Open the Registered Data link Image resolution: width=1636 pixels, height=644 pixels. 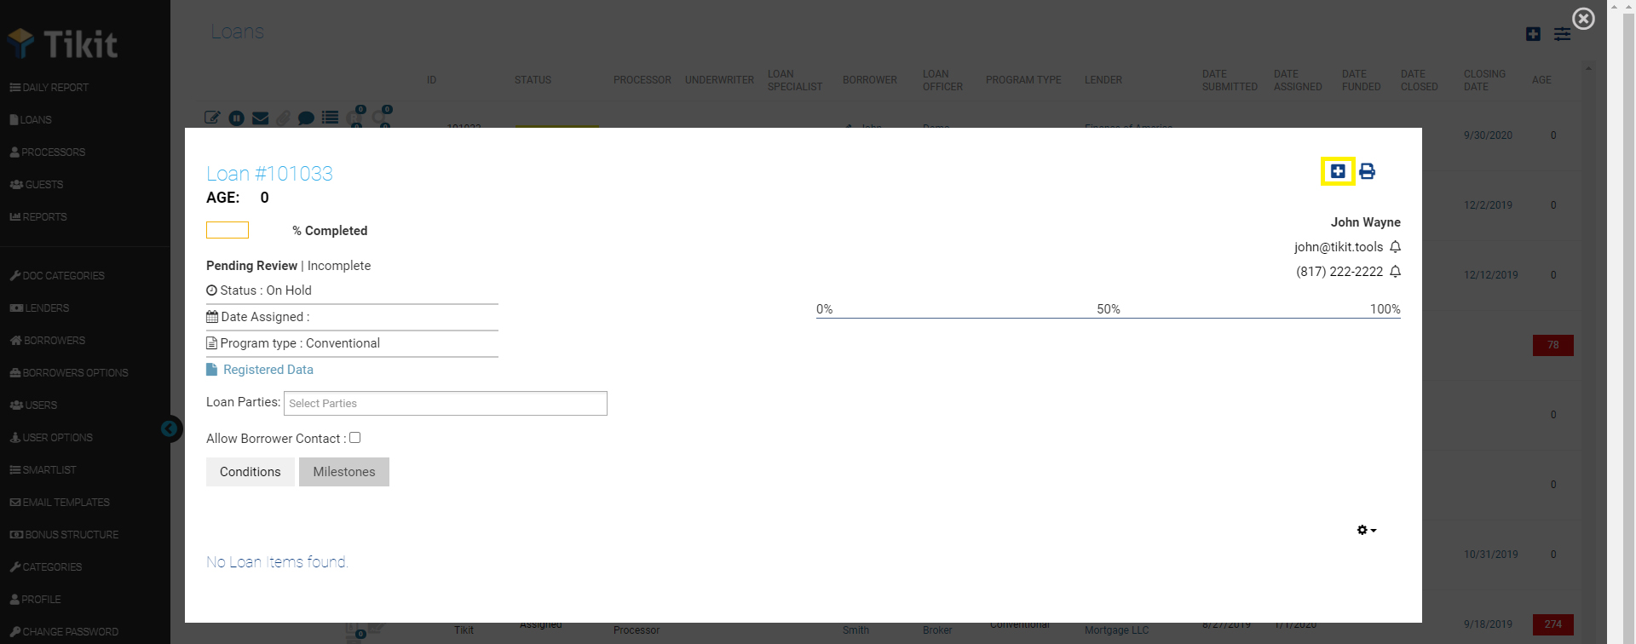click(260, 370)
